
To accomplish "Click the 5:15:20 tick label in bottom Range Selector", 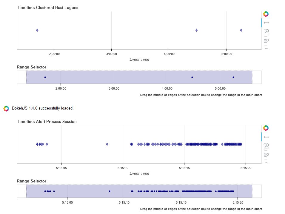I will click(238, 203).
